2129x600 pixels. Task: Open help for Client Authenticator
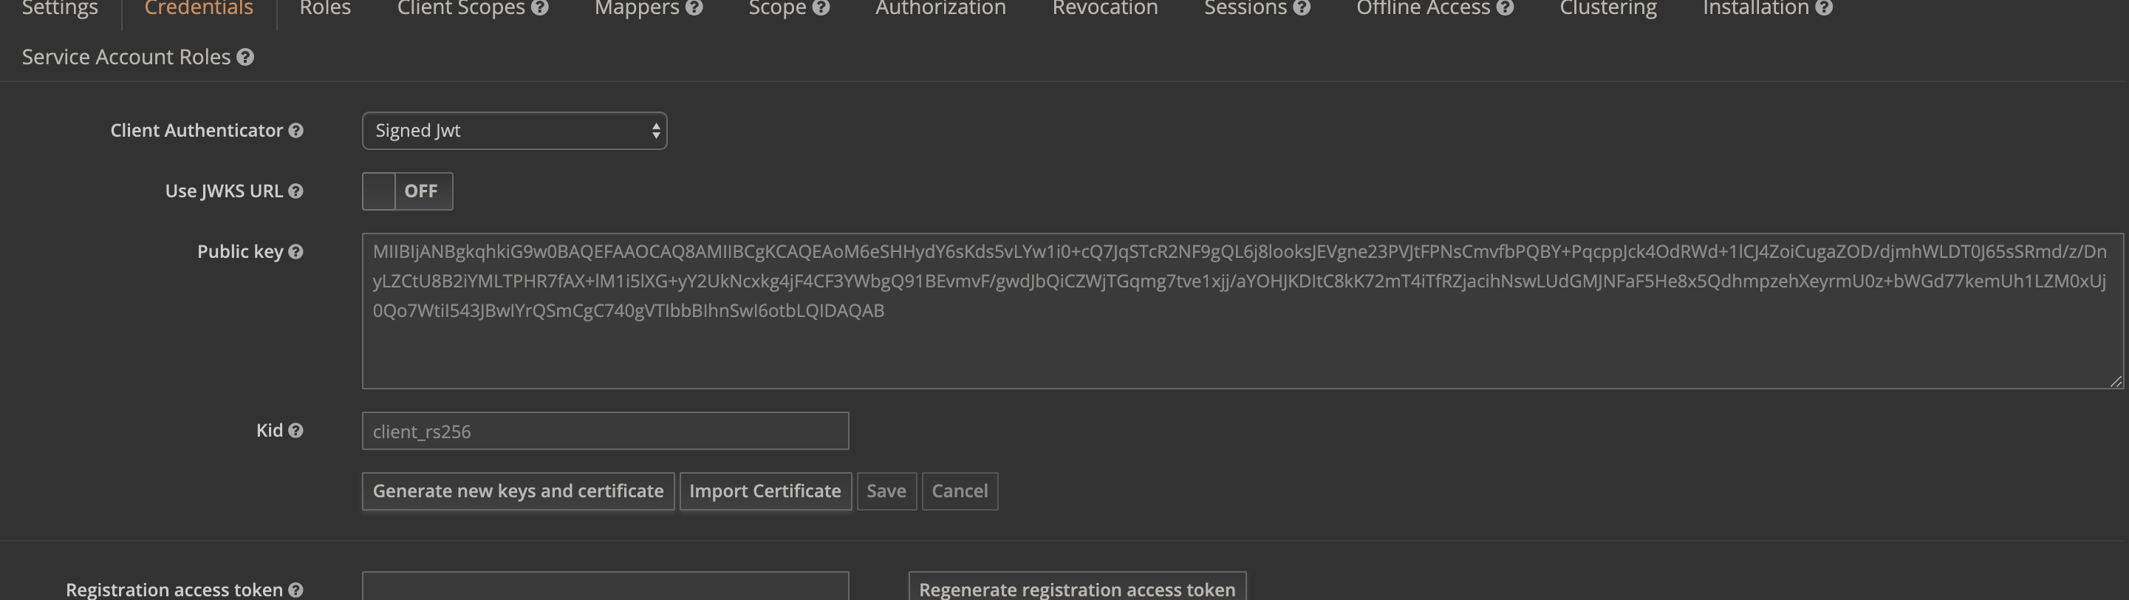tap(296, 130)
